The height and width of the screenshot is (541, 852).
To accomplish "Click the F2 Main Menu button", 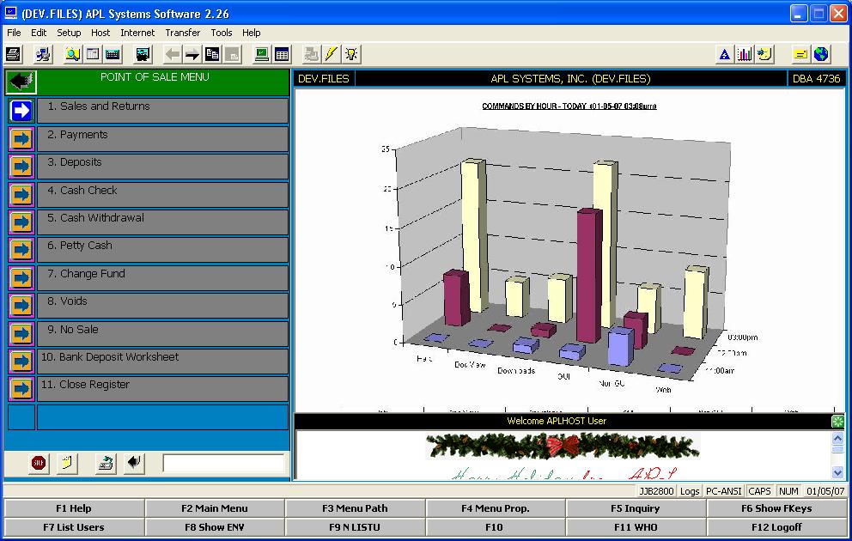I will tap(215, 508).
